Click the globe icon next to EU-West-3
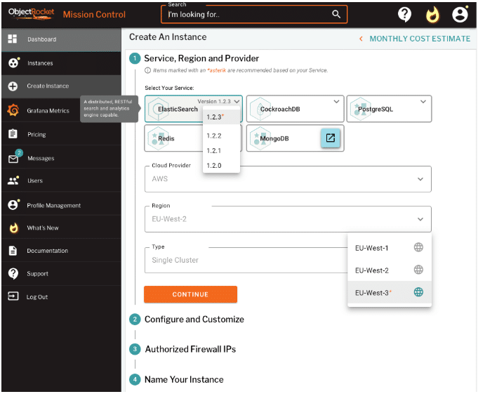The image size is (478, 394). click(x=418, y=292)
